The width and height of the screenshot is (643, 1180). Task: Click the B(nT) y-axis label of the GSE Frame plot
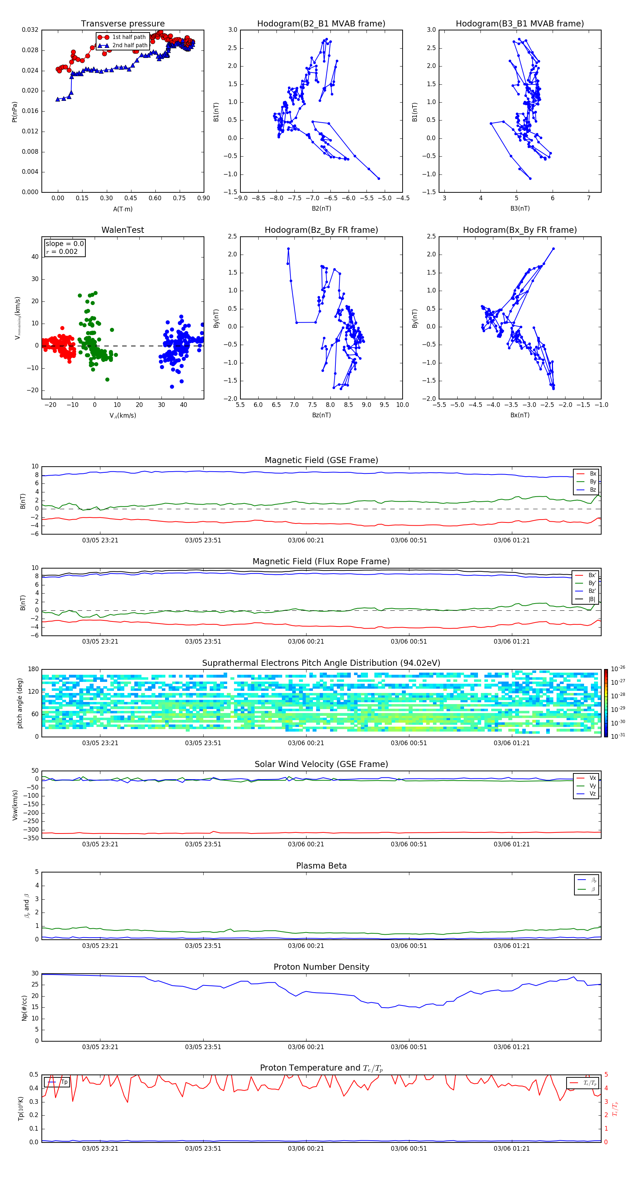point(23,501)
